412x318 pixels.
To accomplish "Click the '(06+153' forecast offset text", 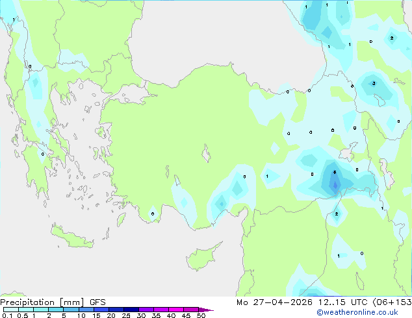I will click(x=393, y=302).
